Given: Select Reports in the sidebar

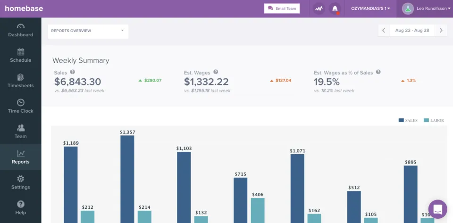Looking at the screenshot, I should click(20, 157).
